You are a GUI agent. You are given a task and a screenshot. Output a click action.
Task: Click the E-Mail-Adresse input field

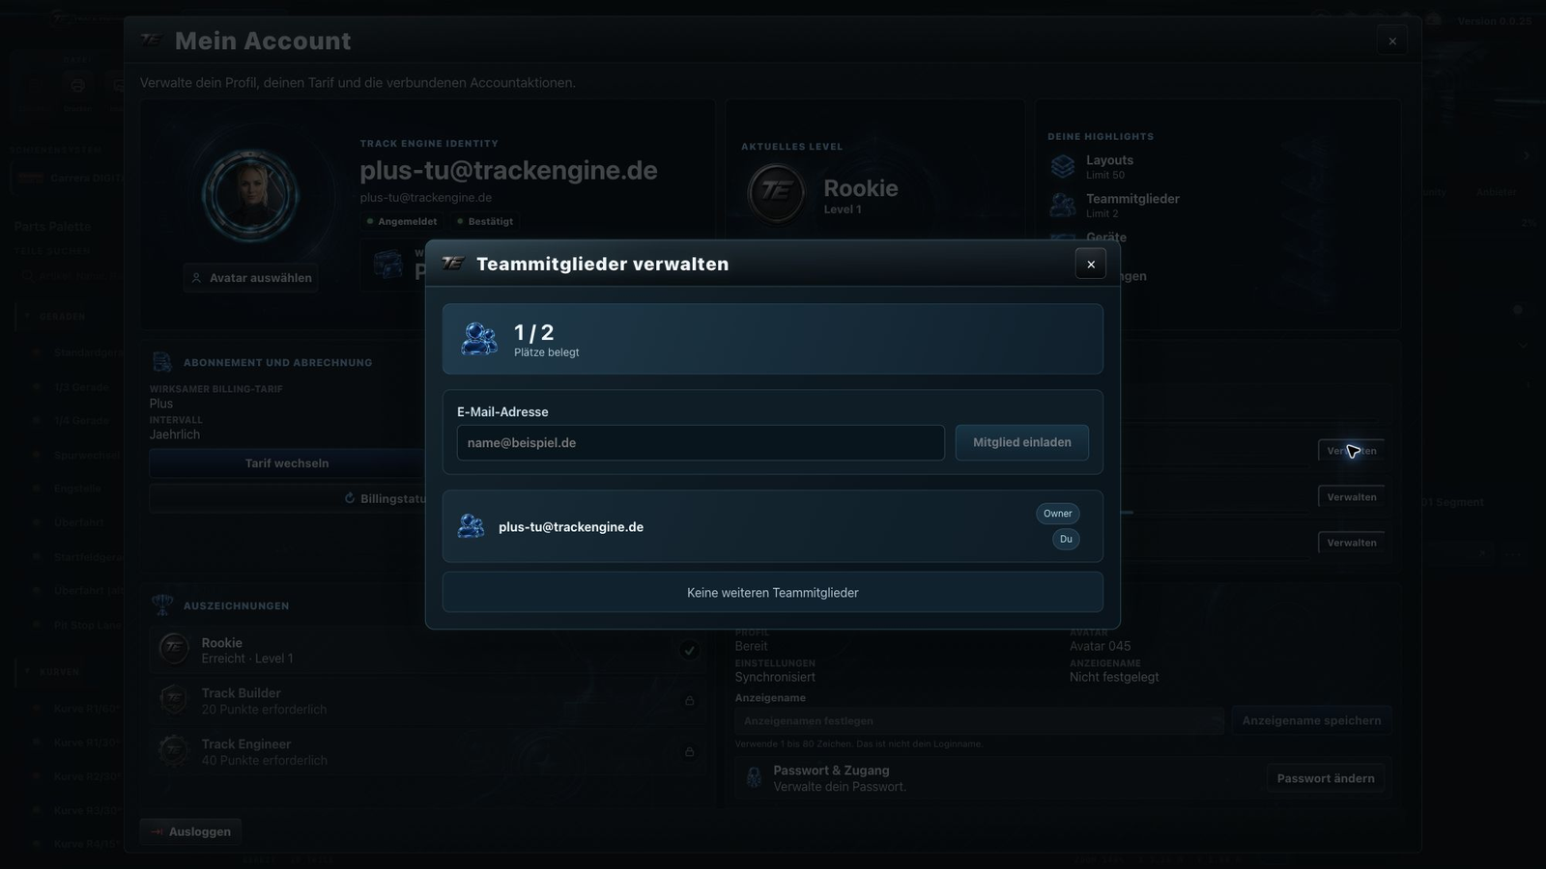pyautogui.click(x=701, y=443)
